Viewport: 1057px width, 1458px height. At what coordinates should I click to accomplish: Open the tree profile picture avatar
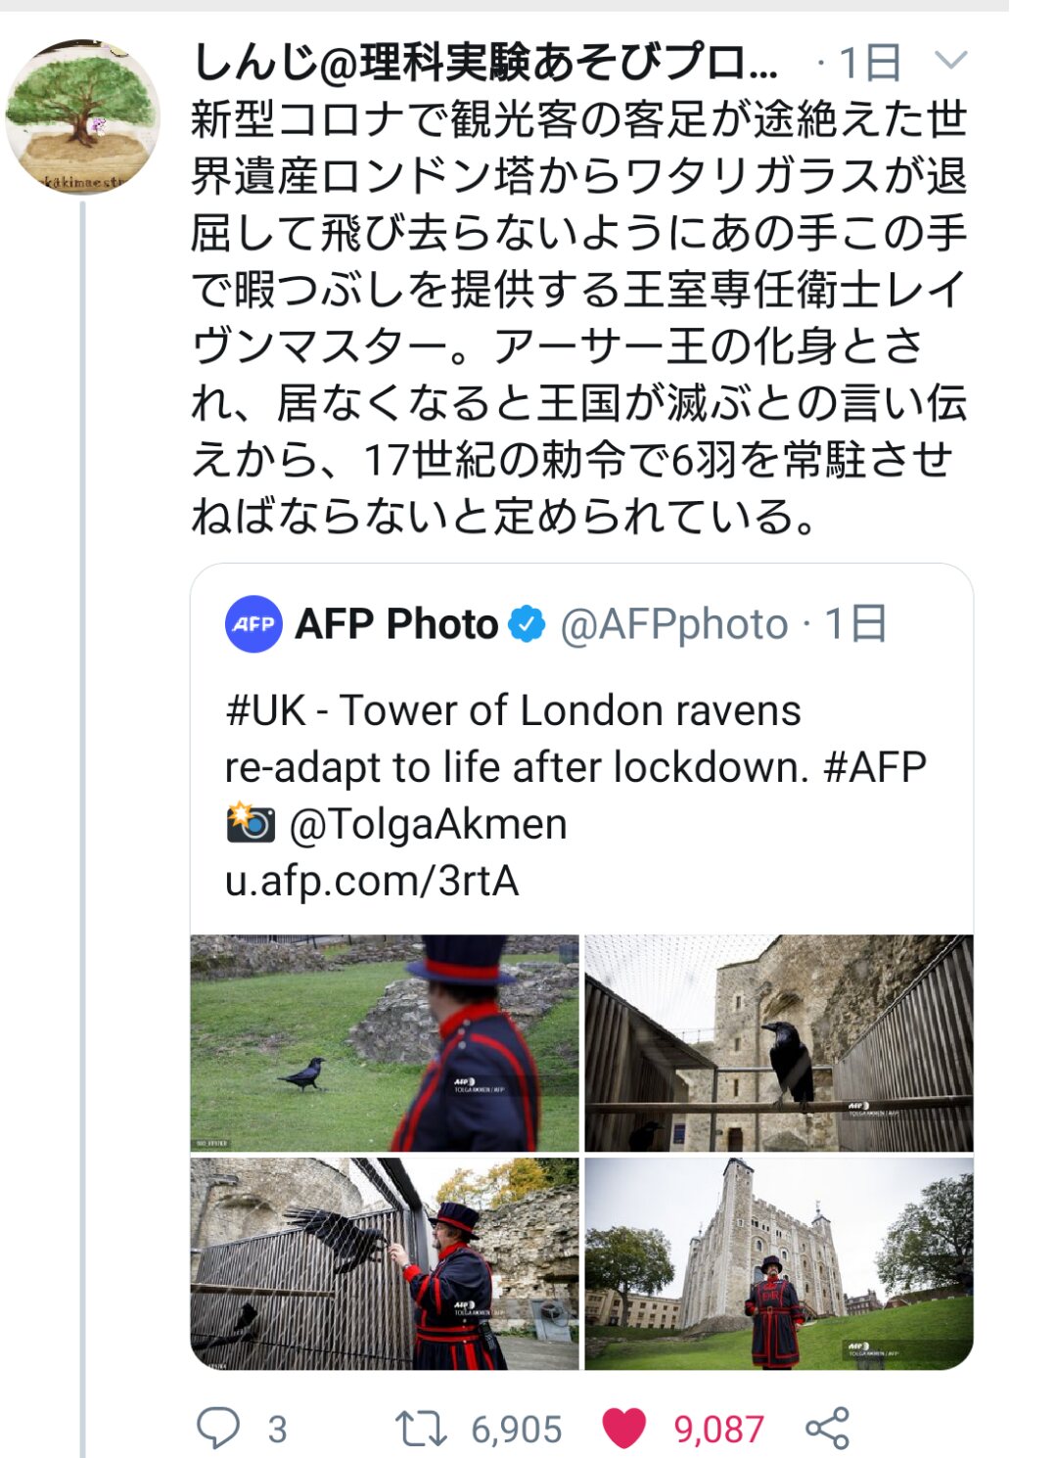pyautogui.click(x=82, y=116)
